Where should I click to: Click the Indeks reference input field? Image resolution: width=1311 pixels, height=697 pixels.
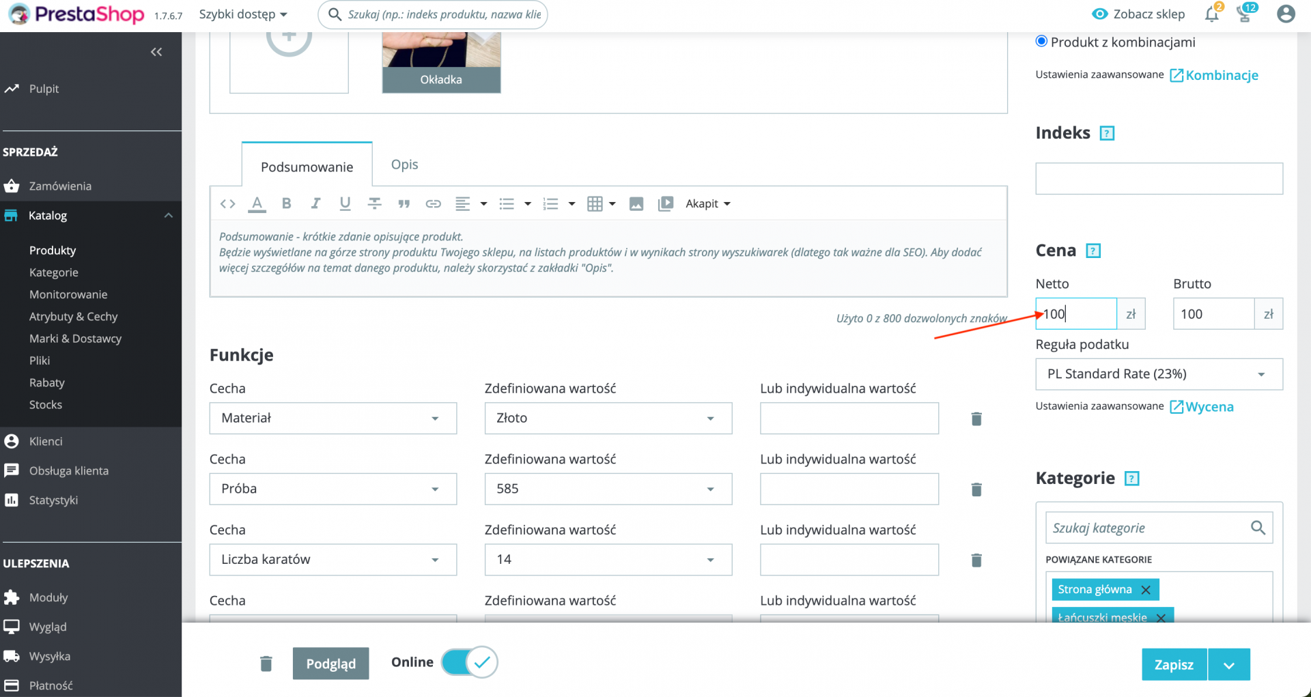1159,179
